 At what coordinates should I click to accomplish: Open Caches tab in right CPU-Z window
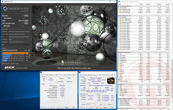click(85, 75)
